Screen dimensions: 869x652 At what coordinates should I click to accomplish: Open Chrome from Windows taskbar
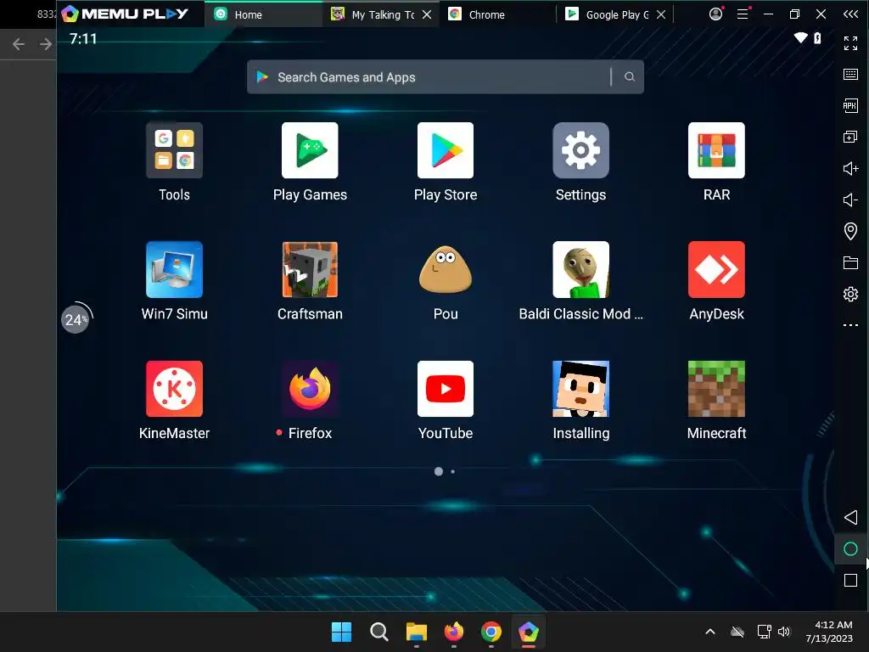491,632
